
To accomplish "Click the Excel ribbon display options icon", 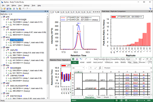I will coord(140,59).
